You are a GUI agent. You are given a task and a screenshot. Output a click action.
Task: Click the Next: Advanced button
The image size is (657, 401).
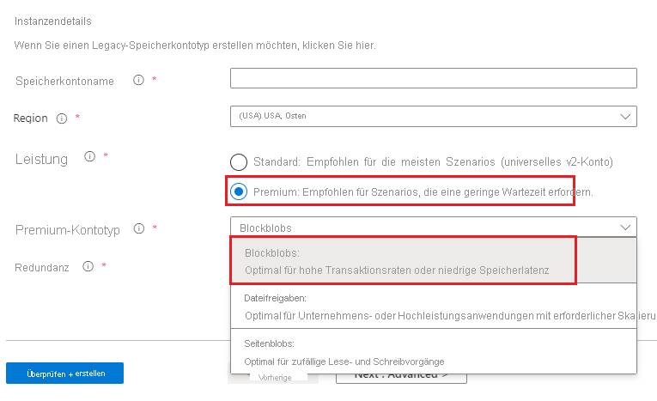tap(400, 375)
